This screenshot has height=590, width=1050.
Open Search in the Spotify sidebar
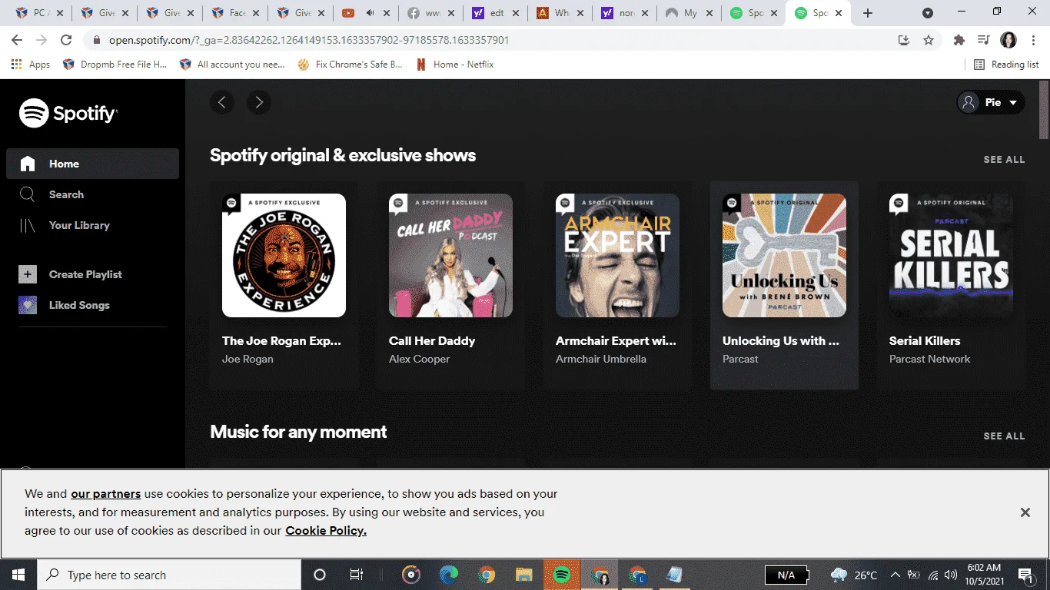point(92,194)
